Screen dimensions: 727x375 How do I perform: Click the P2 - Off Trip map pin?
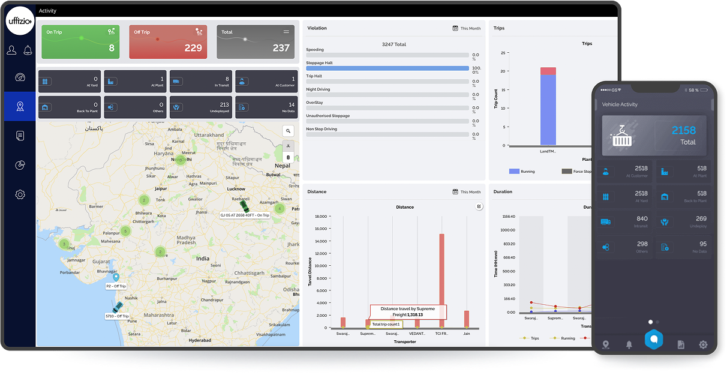pos(116,277)
